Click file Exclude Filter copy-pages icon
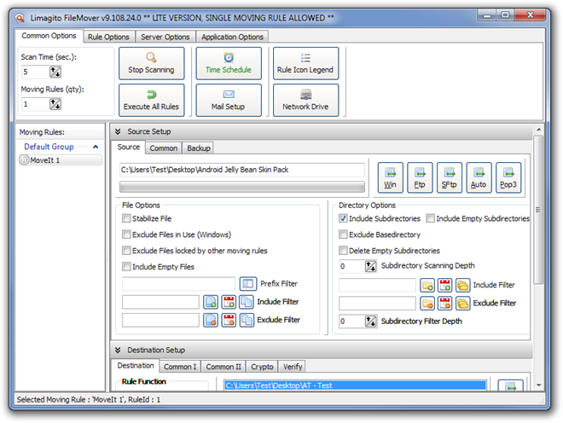This screenshot has height=423, width=563. (x=247, y=320)
